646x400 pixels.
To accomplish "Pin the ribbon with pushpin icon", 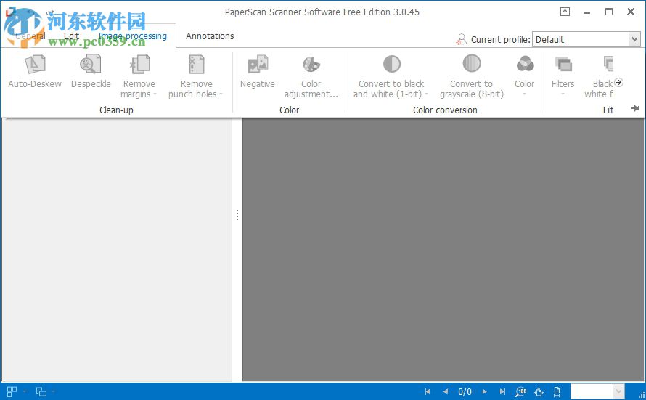I will [x=635, y=108].
